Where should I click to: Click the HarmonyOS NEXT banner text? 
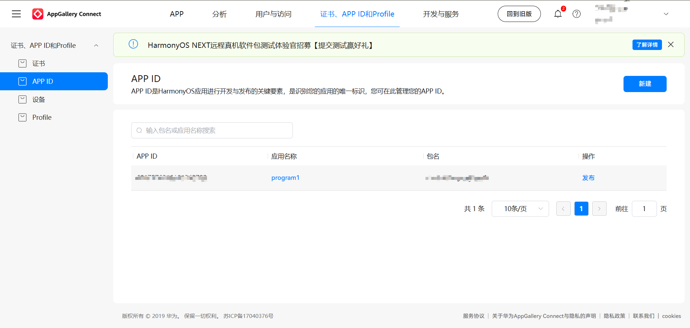click(261, 45)
